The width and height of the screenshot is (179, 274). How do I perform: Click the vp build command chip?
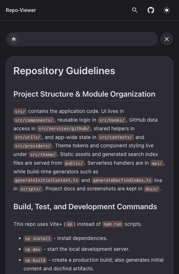tap(35, 260)
